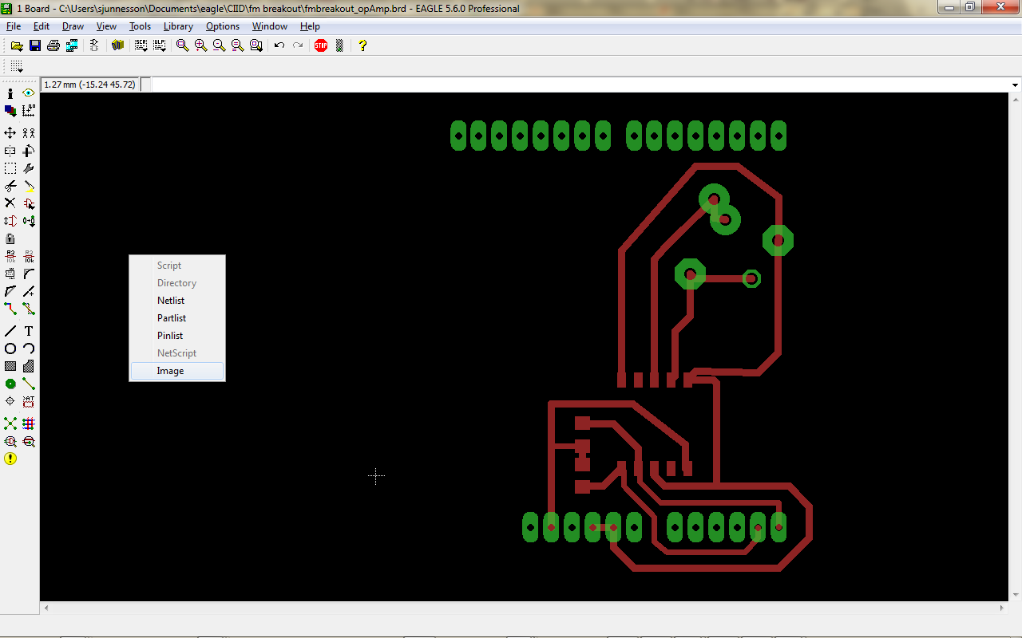Select the Smash tool

[x=10, y=274]
